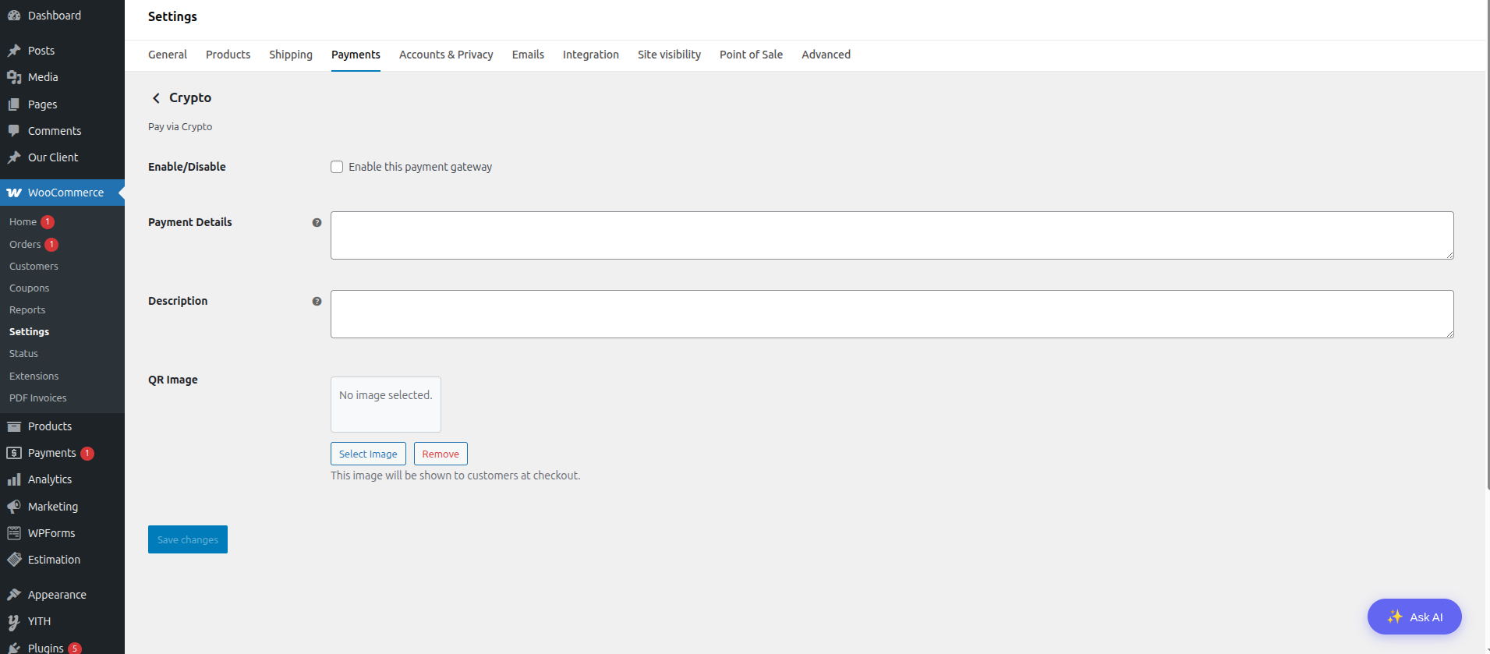The image size is (1490, 654).
Task: Click the red badge next to Home
Action: pos(48,222)
